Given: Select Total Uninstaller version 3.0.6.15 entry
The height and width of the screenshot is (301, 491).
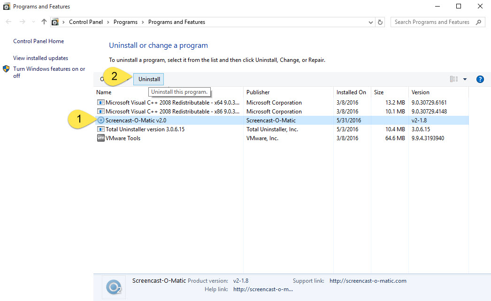Looking at the screenshot, I should tap(282, 129).
